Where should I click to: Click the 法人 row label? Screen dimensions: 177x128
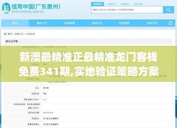37,88
